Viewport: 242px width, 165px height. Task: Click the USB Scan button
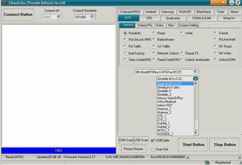click(141, 140)
